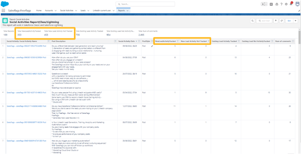
Task: Click the report clipboard icon
Action: (5, 21)
